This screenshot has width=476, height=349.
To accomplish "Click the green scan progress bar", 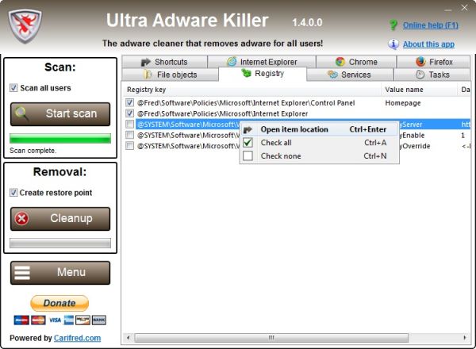I will 60,138.
